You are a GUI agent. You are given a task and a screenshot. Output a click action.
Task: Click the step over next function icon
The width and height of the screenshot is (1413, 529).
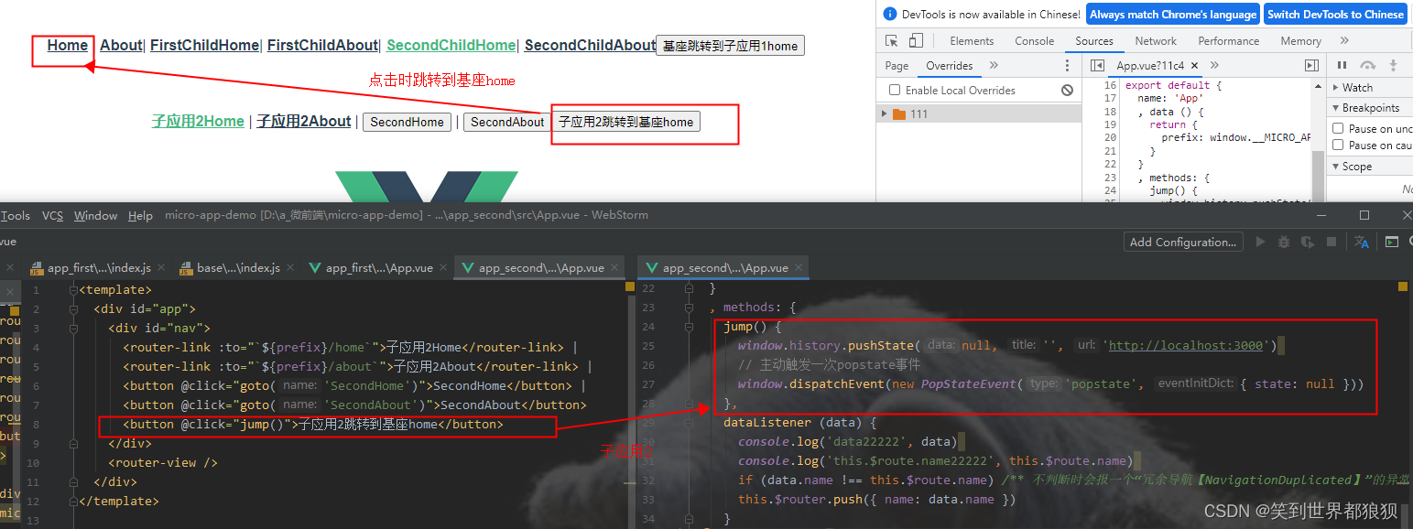[1368, 66]
